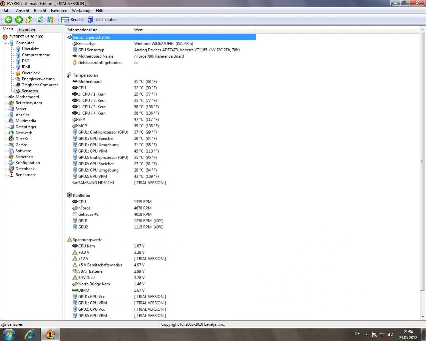Expand the Motherboard tree node
The height and width of the screenshot is (341, 426).
pos(6,97)
